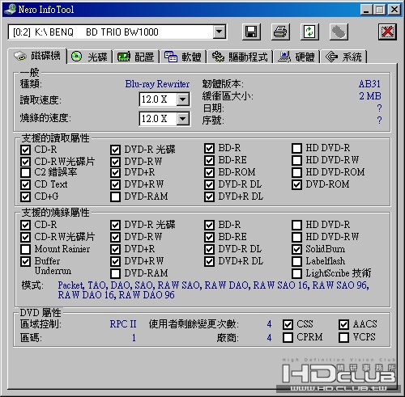The image size is (405, 397).
Task: Toggle CD Text read checkbox
Action: click(x=25, y=184)
